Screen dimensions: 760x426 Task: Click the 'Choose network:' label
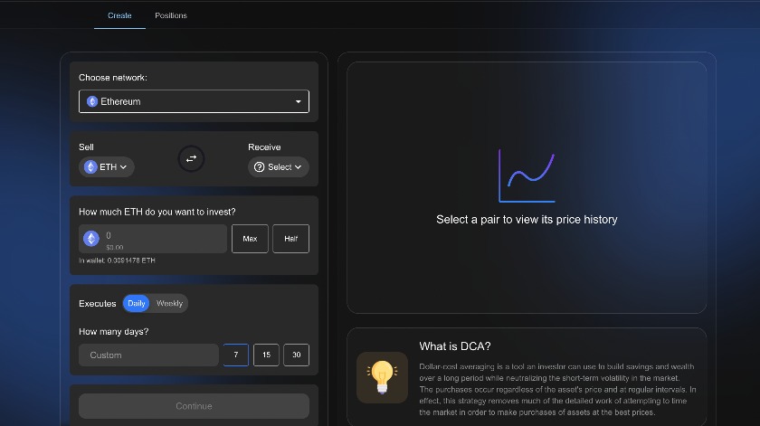[x=113, y=78]
